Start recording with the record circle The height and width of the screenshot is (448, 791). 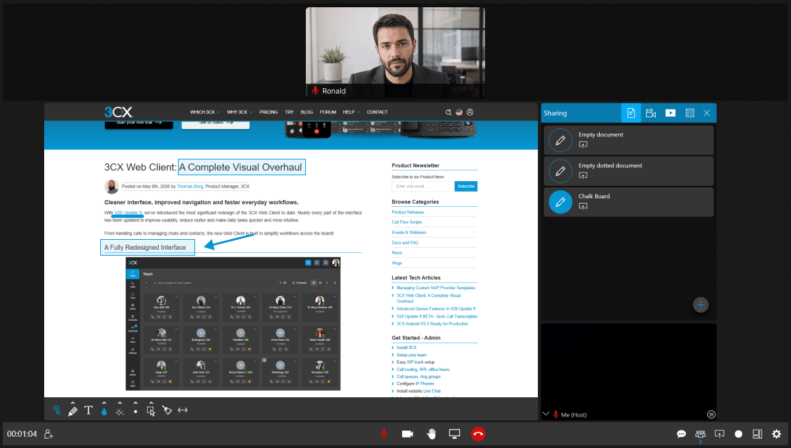click(738, 434)
